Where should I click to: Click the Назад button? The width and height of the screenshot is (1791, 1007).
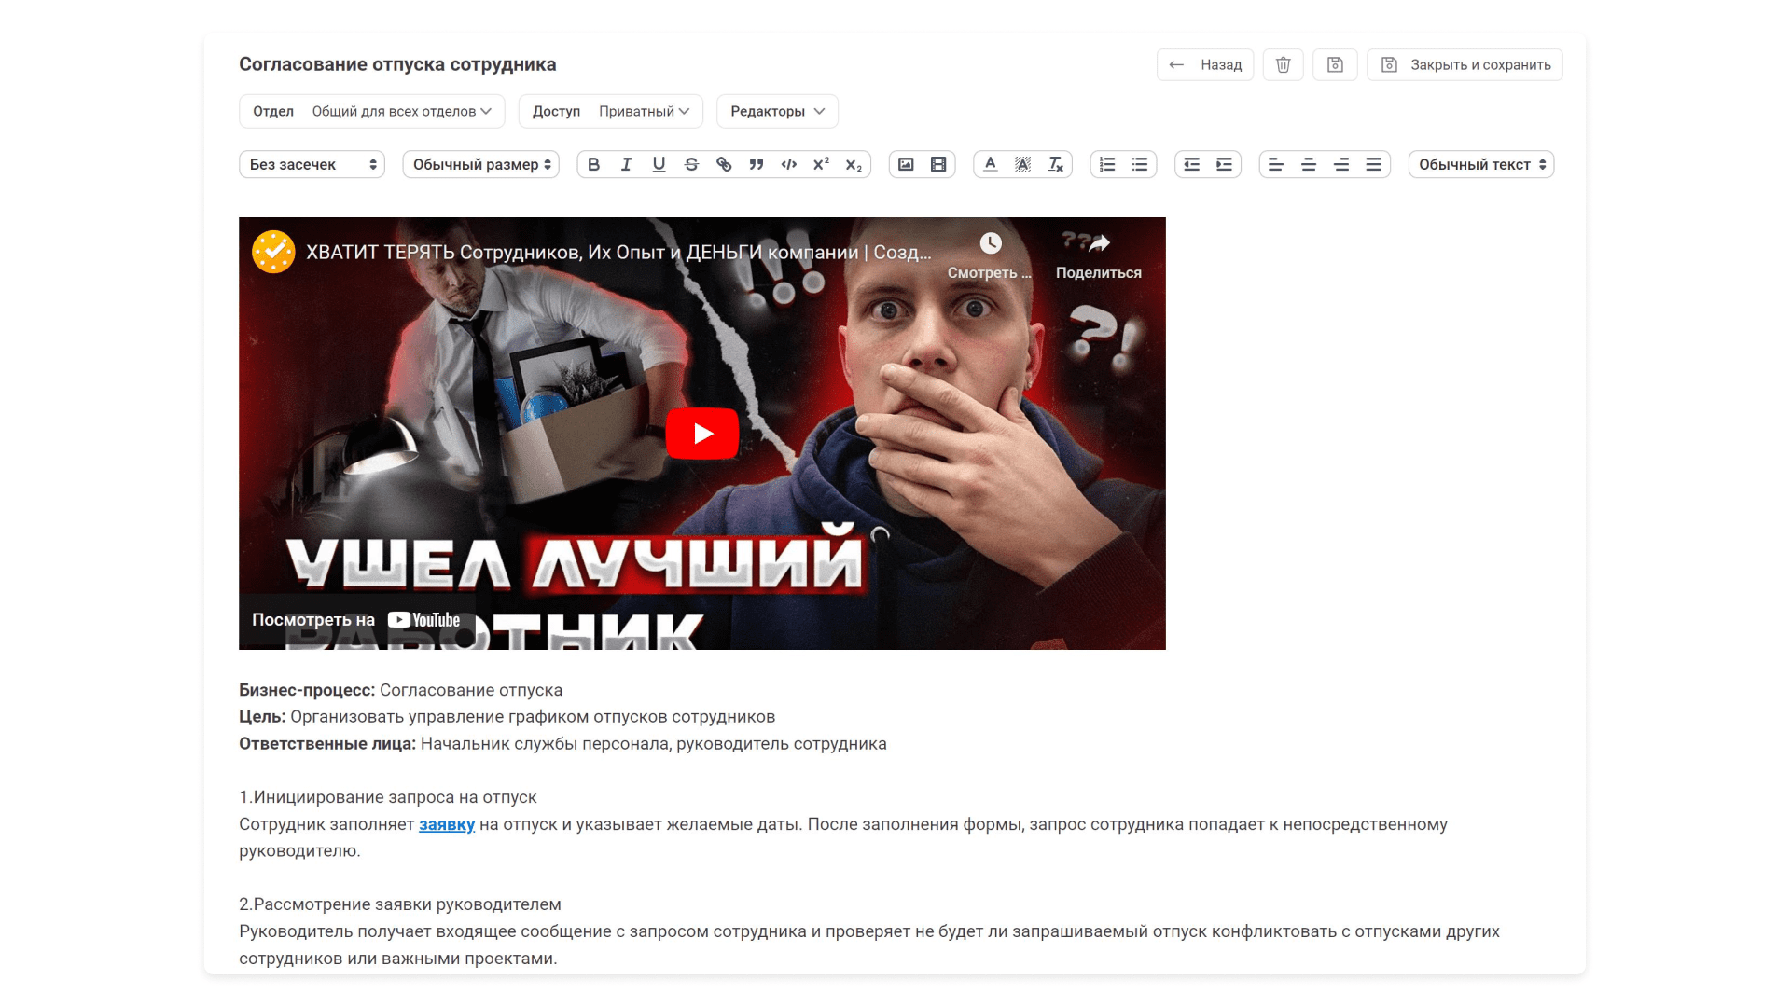[1204, 64]
